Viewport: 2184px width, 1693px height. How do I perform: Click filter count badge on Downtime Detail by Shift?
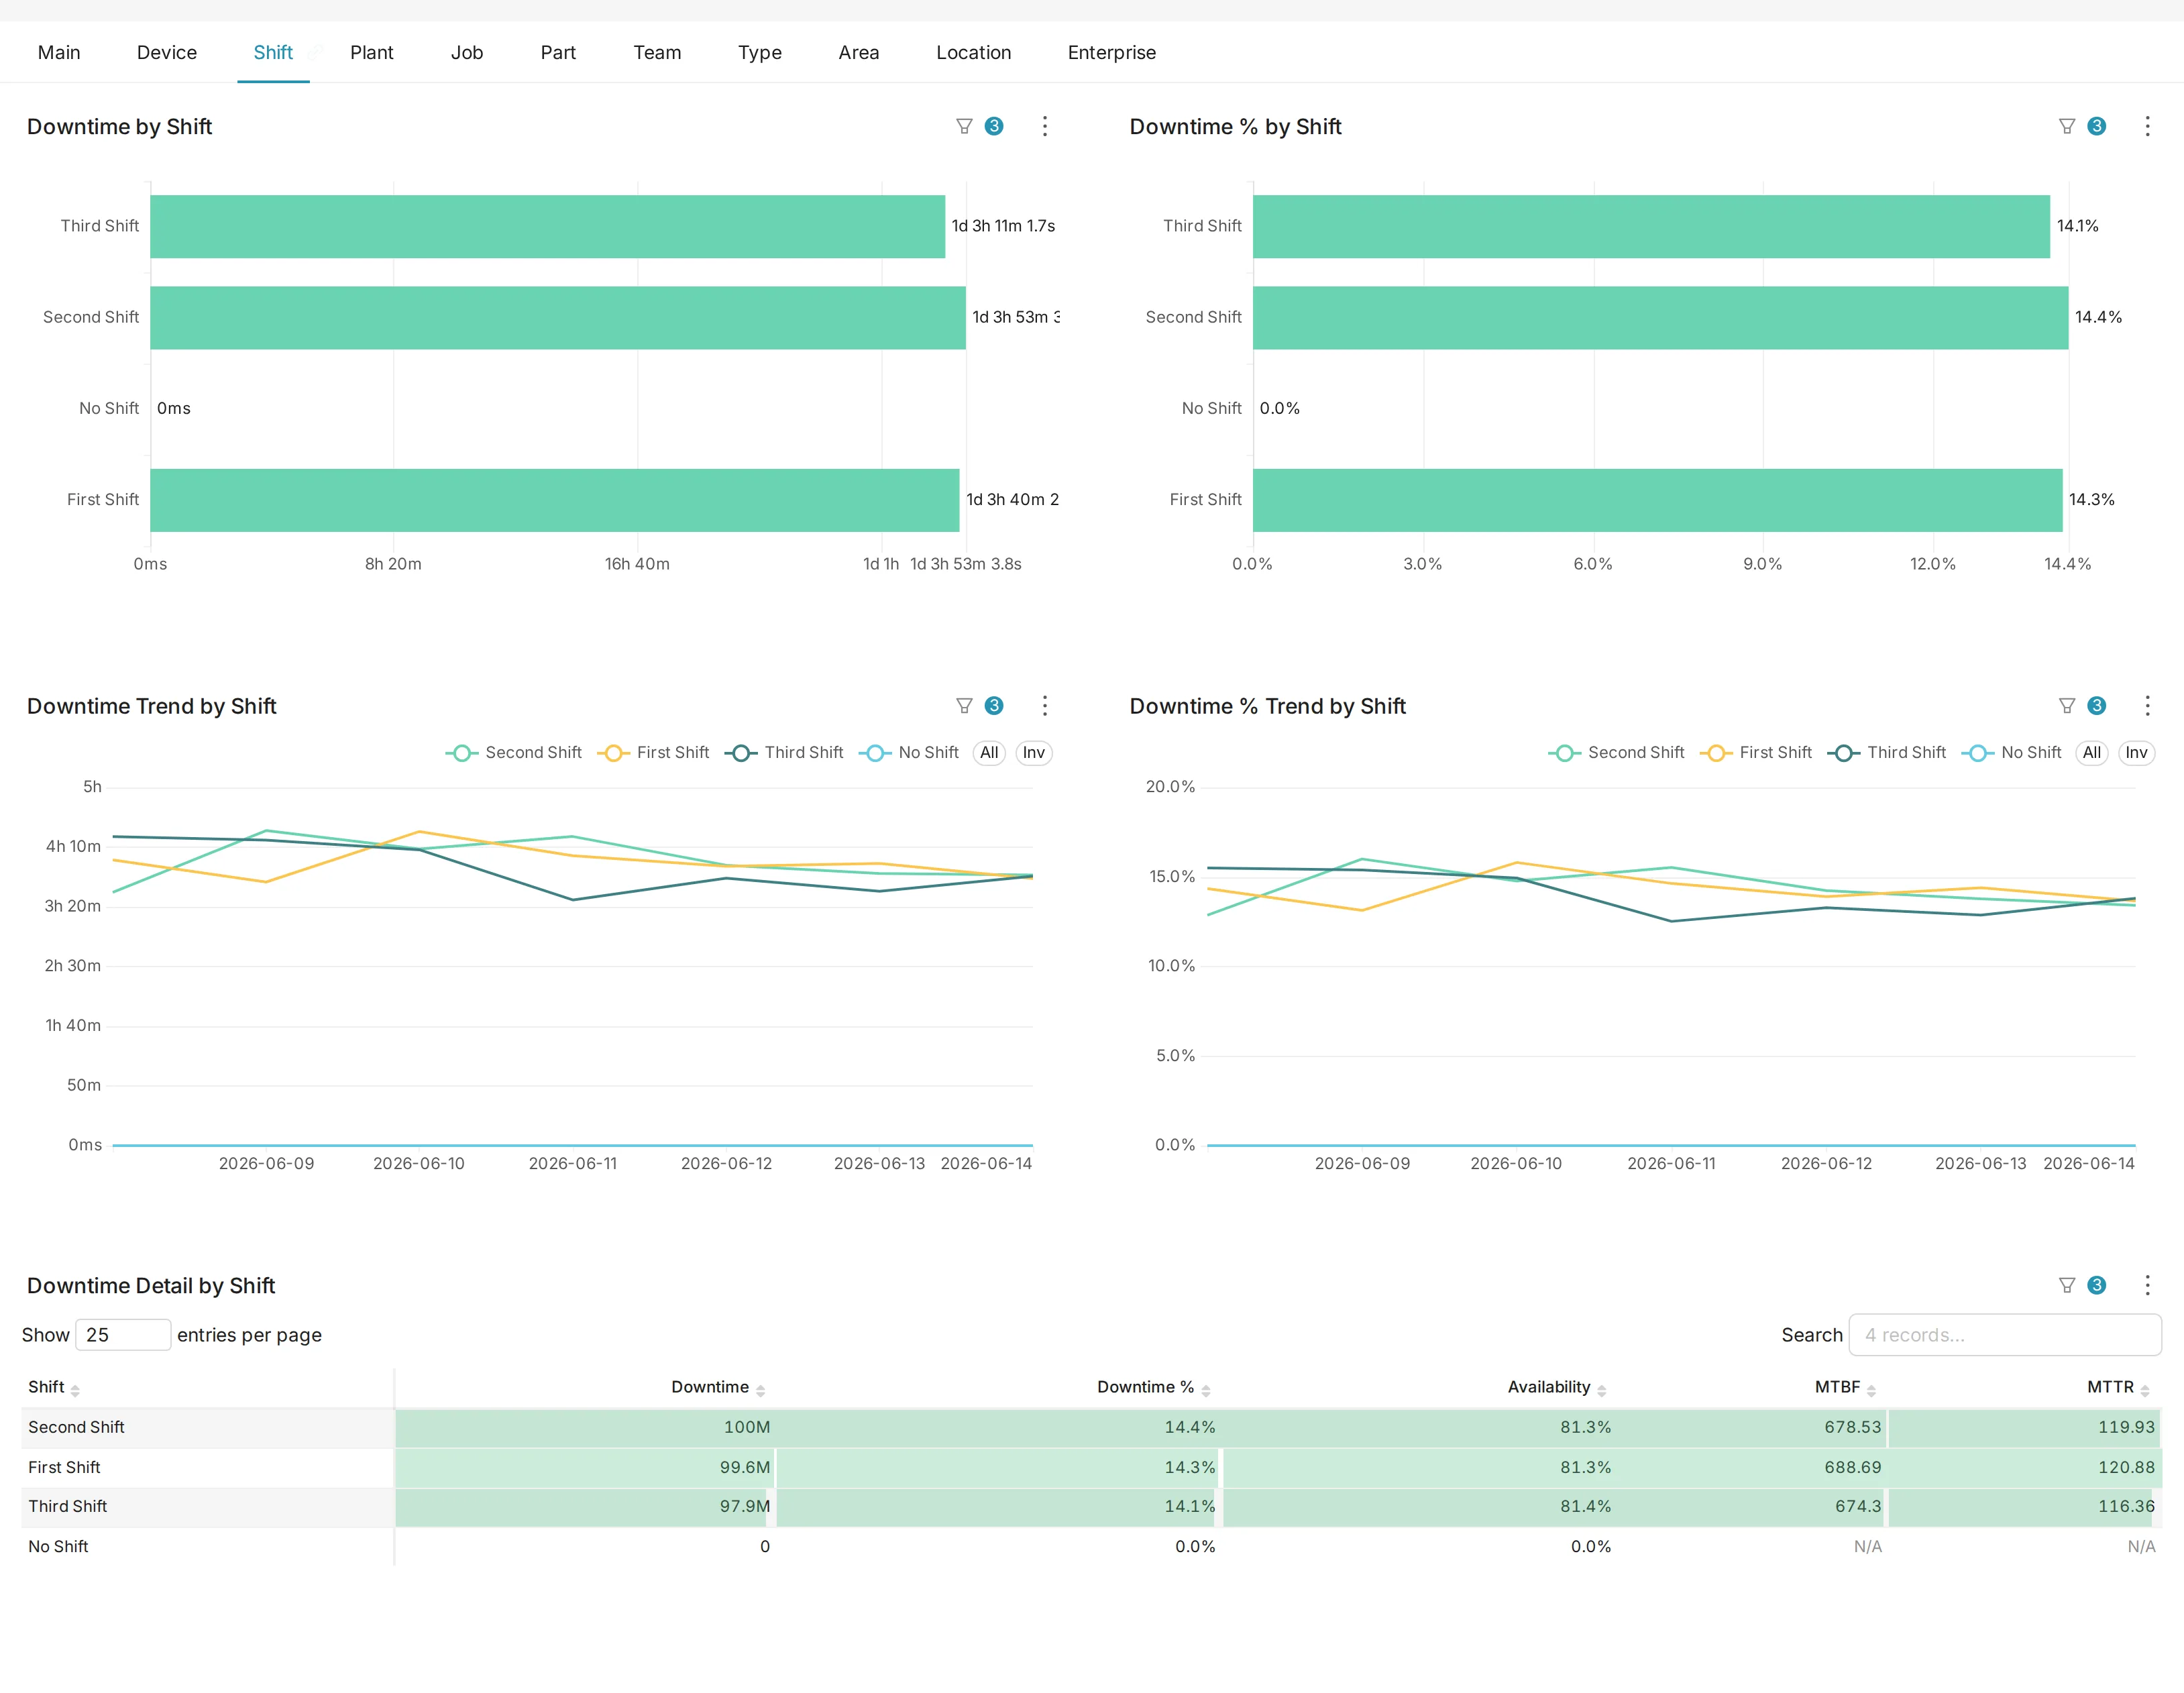pyautogui.click(x=2097, y=1285)
